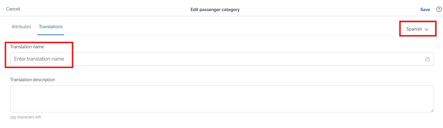Focus the Translation name input field
This screenshot has width=443, height=128.
pos(222,59)
